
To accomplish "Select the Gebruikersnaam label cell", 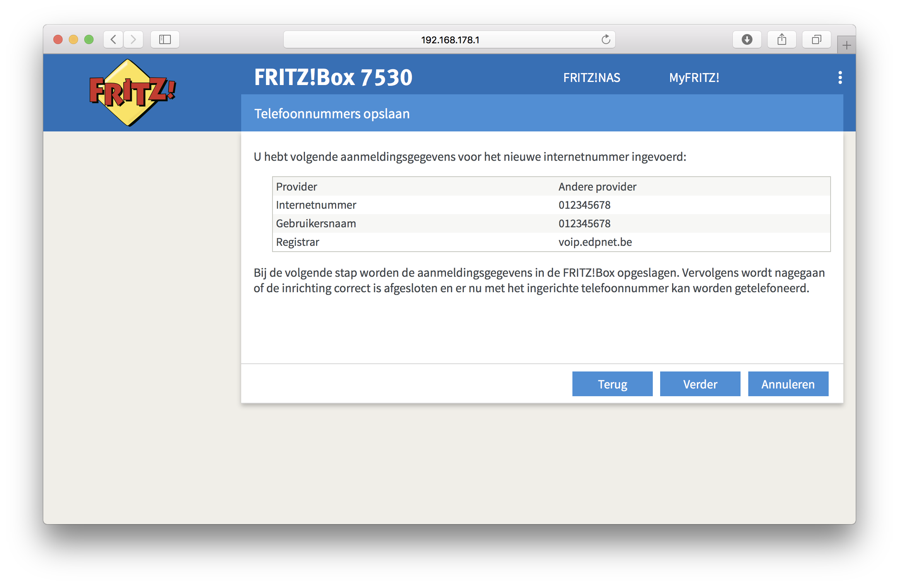I will tap(316, 223).
